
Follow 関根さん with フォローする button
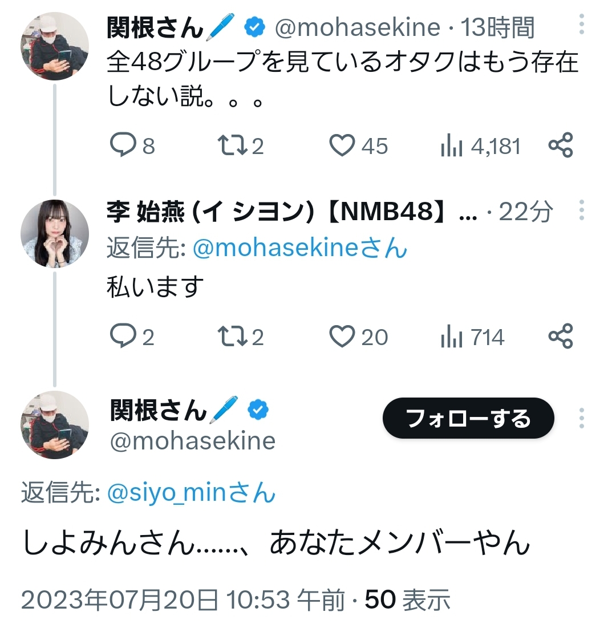click(468, 418)
